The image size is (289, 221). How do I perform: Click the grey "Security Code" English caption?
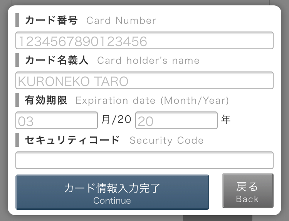tap(166, 140)
